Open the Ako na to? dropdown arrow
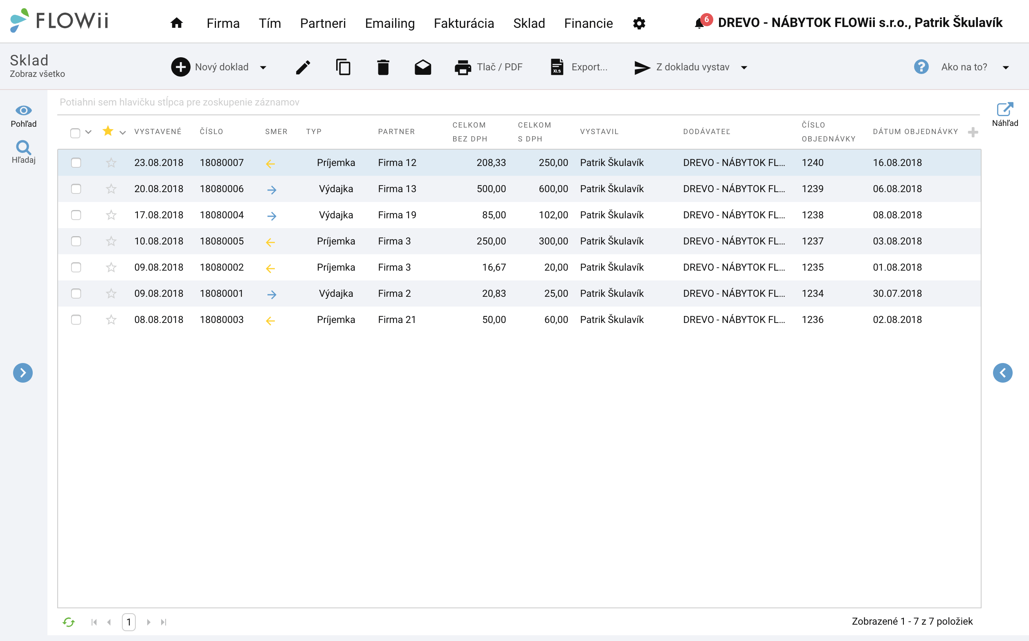1029x641 pixels. point(1006,67)
